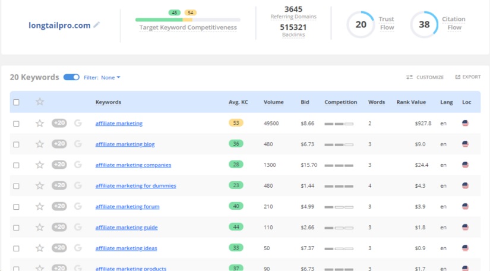Image resolution: width=490 pixels, height=271 pixels.
Task: Check the affiliate marketing guide row checkbox
Action: 16,228
